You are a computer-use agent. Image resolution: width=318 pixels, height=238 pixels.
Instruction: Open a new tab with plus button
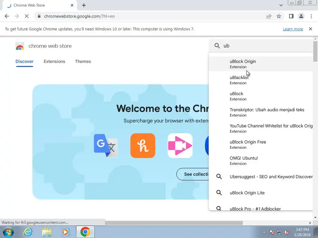coord(84,5)
